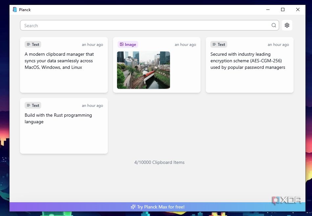Select the card about syncing across MacOS, Windows, and Linux
Screen dimensions: 312x216
64,65
